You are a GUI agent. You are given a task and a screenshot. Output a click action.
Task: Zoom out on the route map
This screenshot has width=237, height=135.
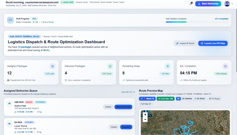tap(145, 119)
